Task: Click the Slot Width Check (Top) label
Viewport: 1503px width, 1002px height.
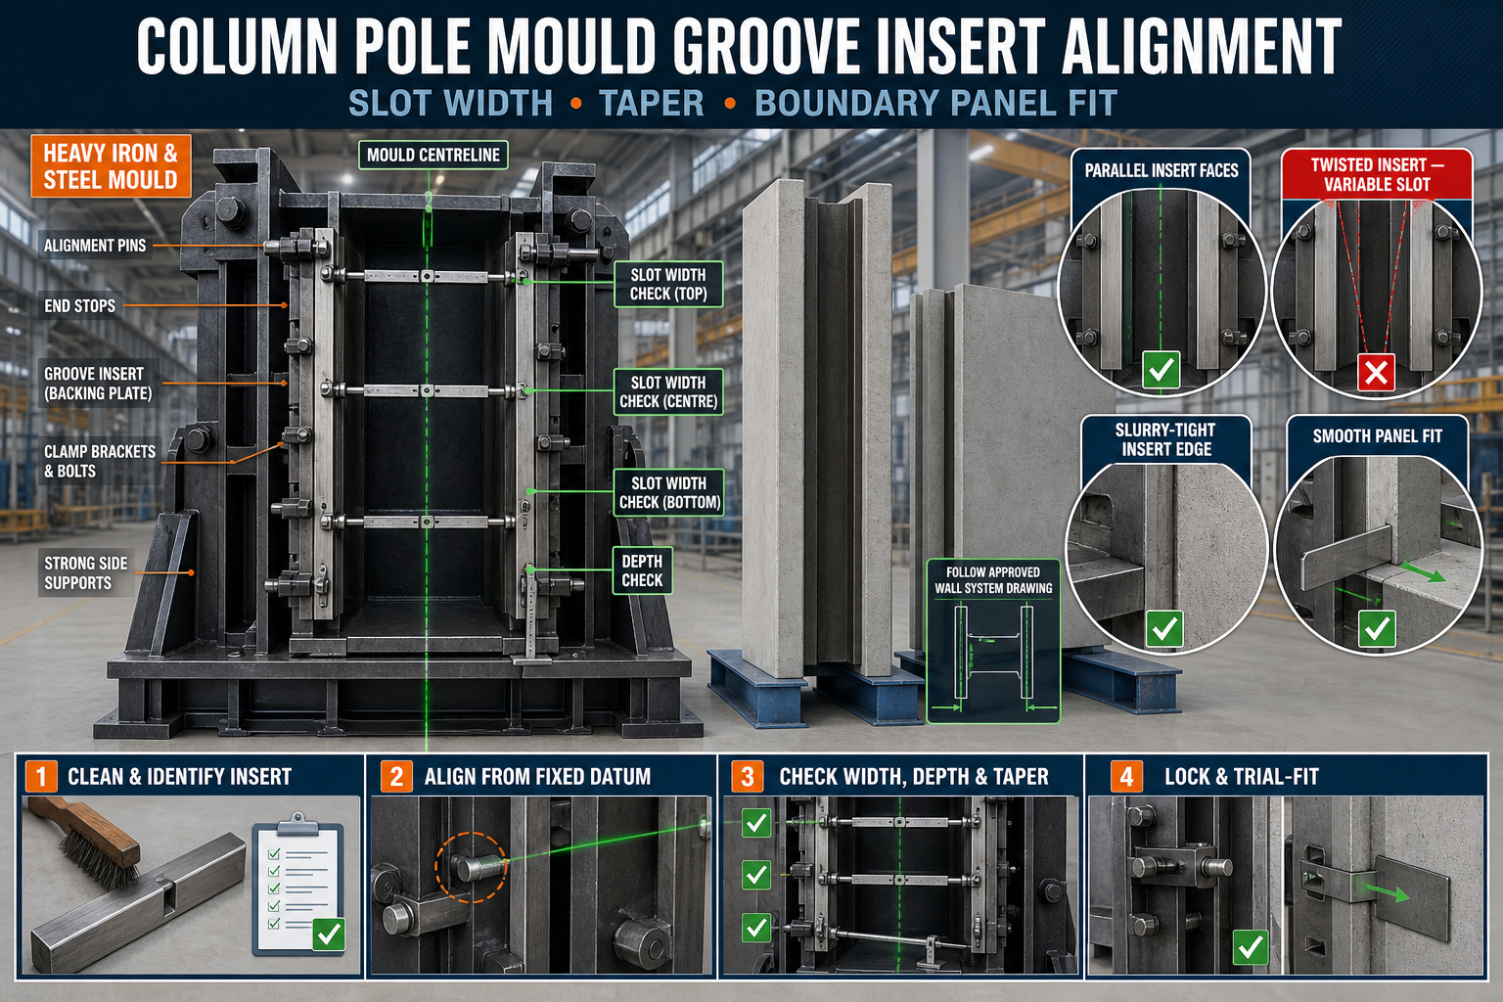Action: (668, 284)
